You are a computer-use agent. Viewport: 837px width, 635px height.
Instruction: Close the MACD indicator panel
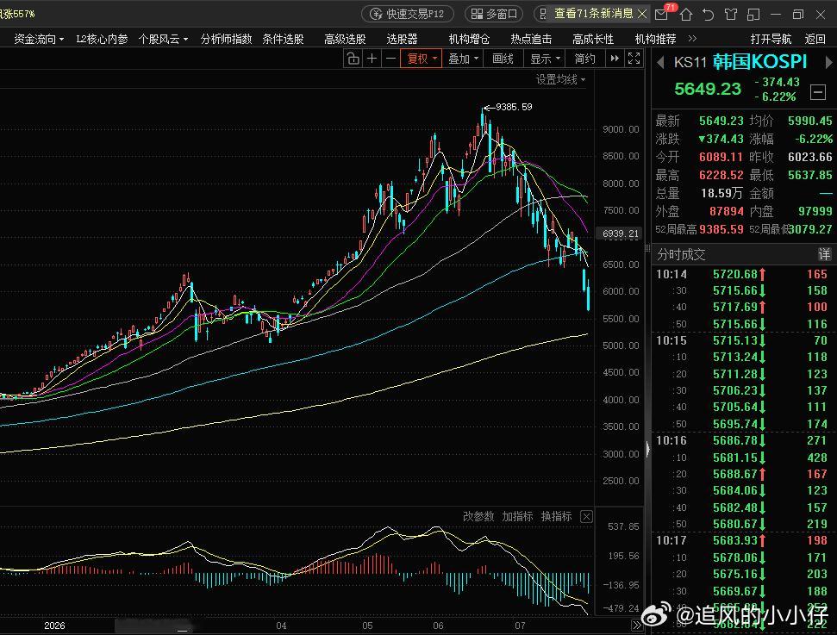[586, 517]
